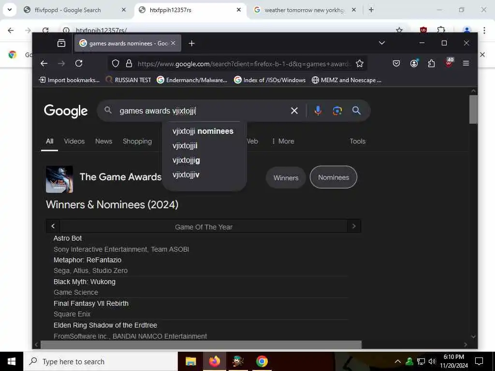Bookmark this page with the Firefox star
This screenshot has height=371, width=495.
pyautogui.click(x=359, y=64)
